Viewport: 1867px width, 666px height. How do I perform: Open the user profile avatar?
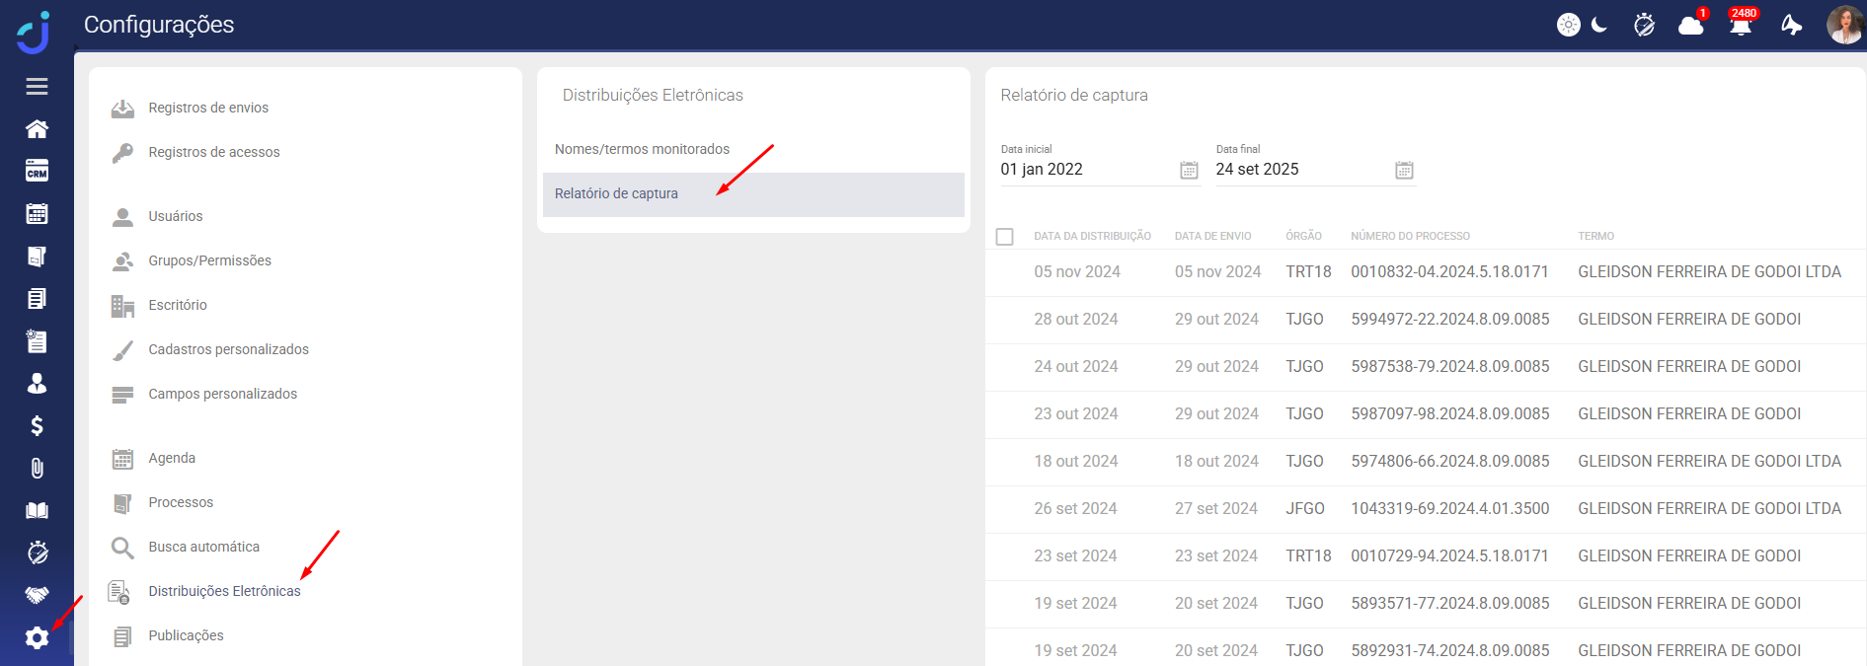[x=1843, y=25]
